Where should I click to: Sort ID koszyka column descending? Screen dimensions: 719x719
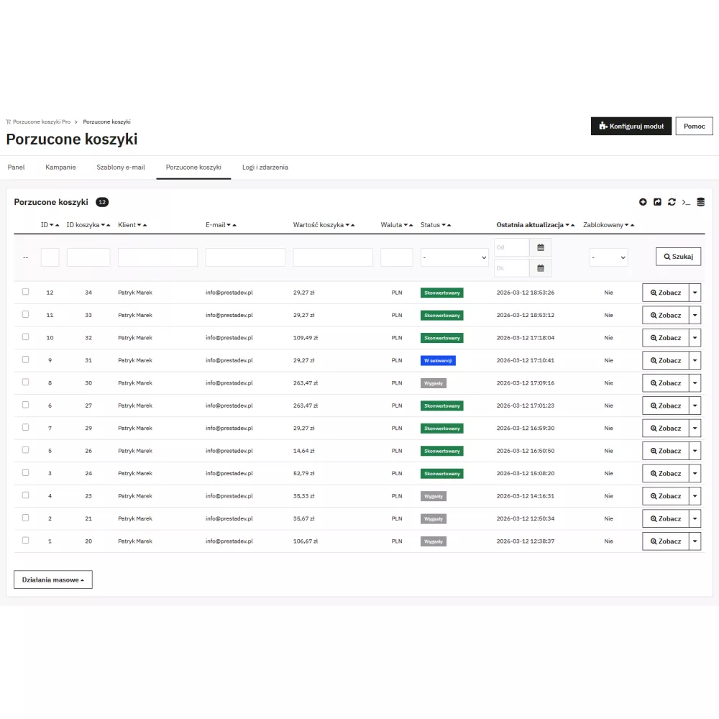coord(103,225)
